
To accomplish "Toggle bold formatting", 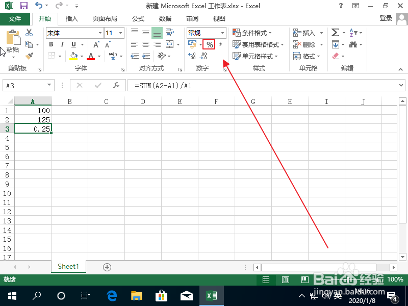I will 51,44.
